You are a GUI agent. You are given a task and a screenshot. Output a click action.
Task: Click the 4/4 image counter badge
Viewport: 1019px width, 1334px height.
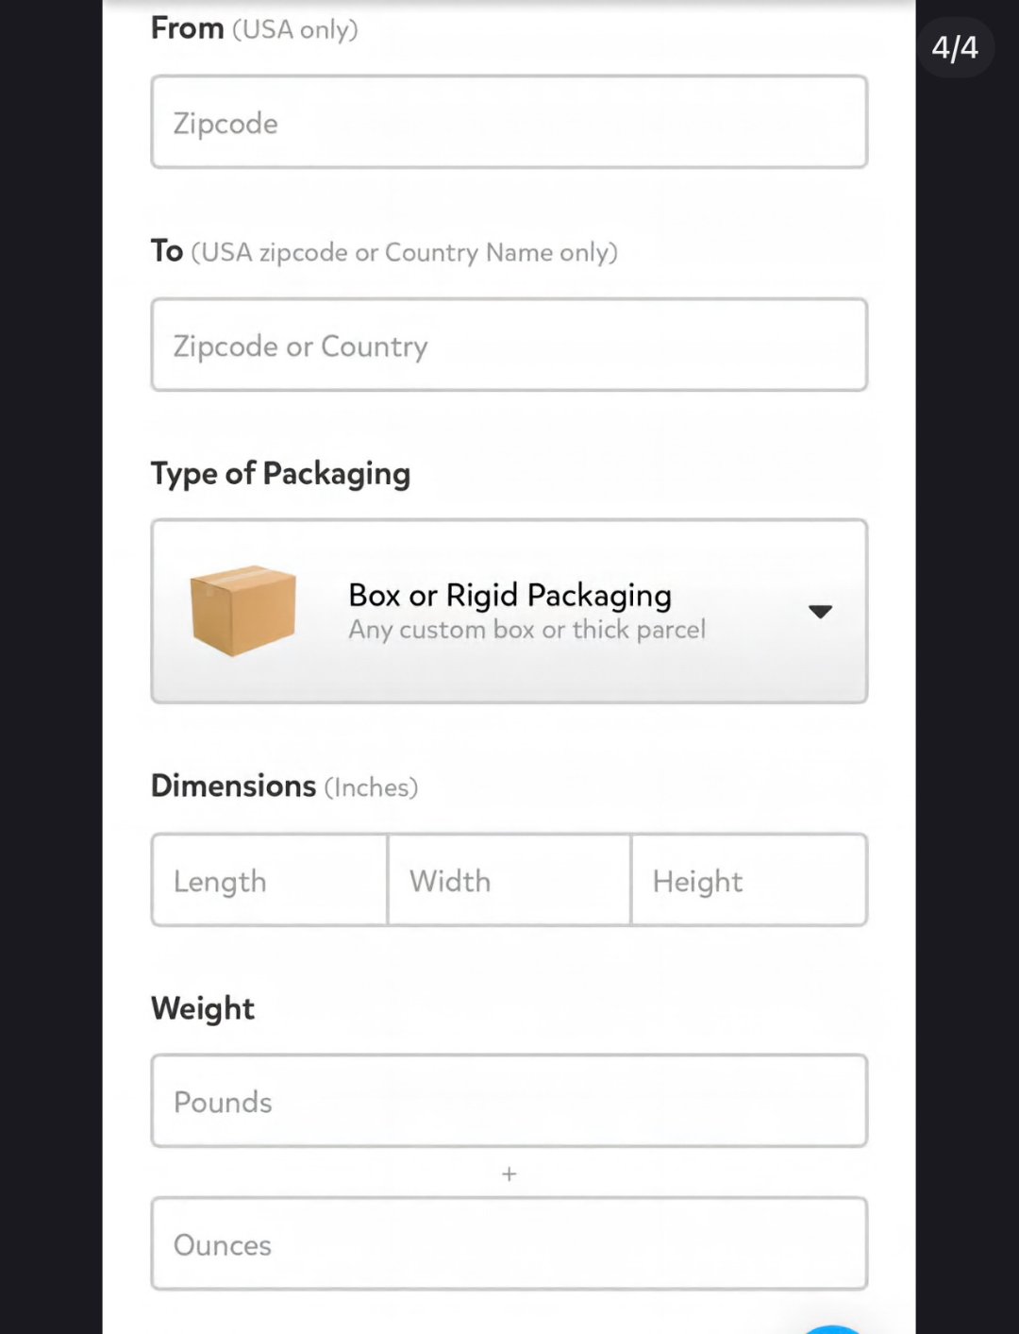click(955, 47)
